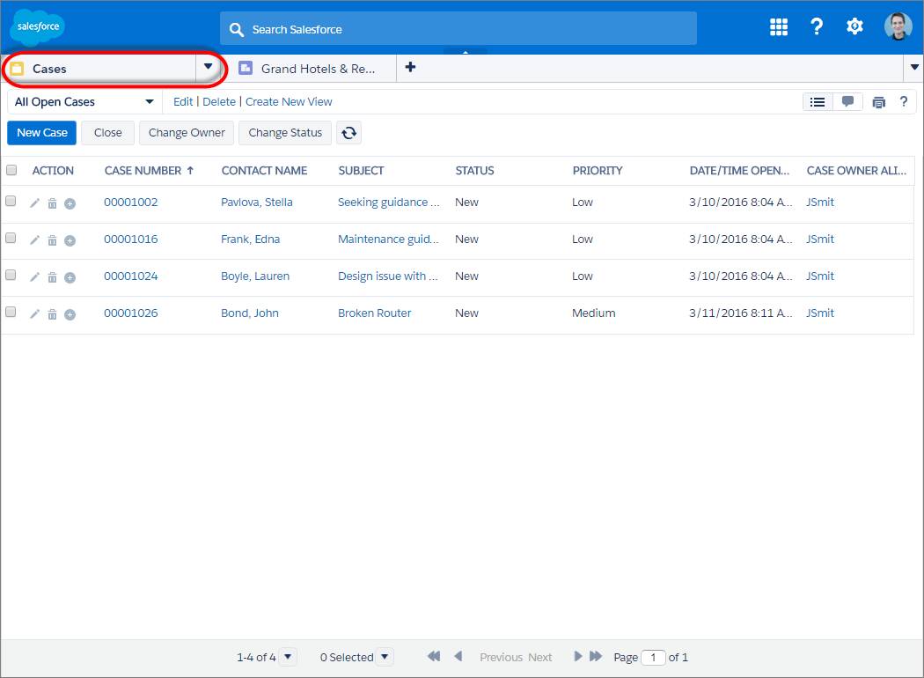Sort by Status column header
The height and width of the screenshot is (678, 924).
[x=474, y=171]
